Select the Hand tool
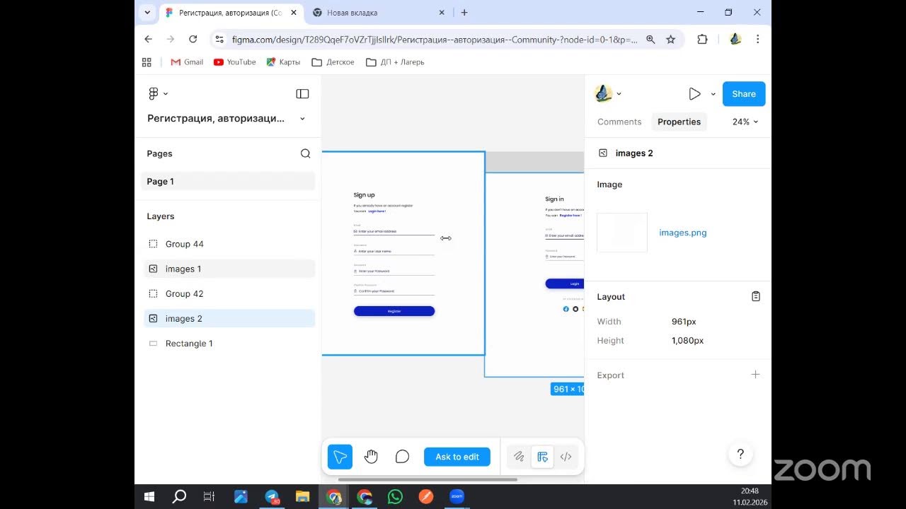Viewport: 906px width, 509px height. pyautogui.click(x=371, y=457)
